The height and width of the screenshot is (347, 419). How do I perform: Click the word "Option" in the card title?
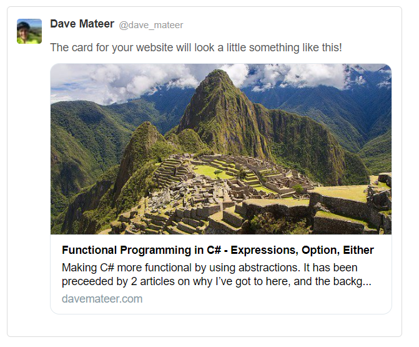tap(317, 250)
